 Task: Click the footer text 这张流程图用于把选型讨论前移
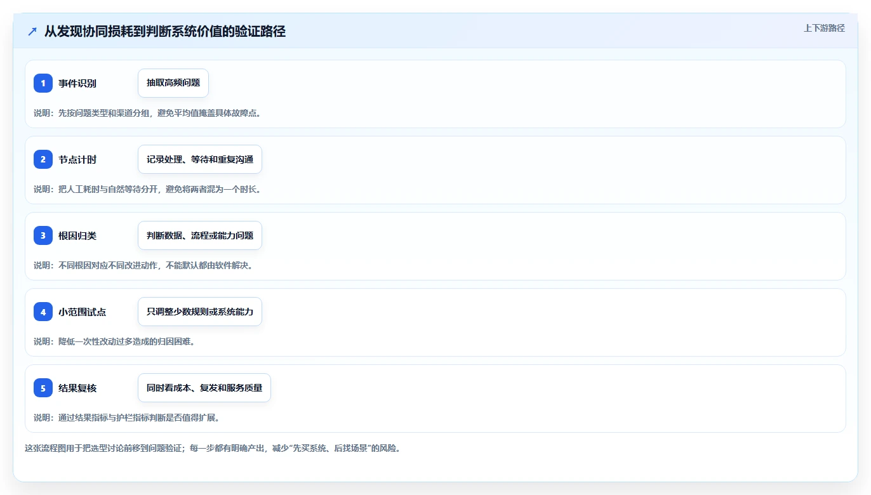click(x=212, y=448)
